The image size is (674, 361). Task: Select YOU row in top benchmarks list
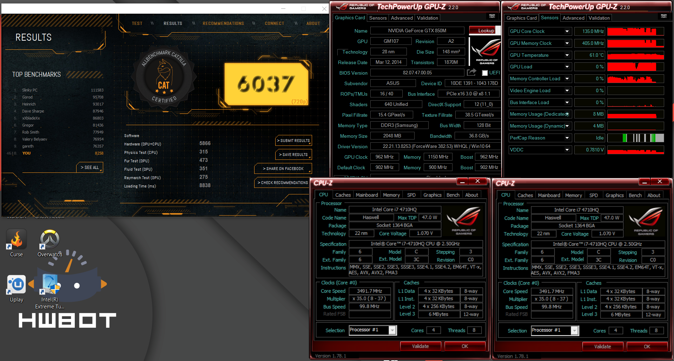(55, 153)
